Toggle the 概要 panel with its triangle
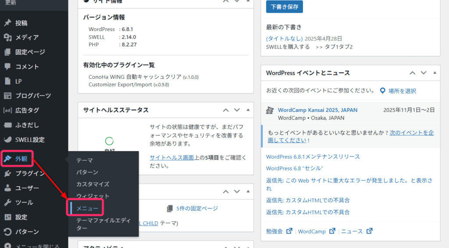The image size is (449, 248). tap(248, 191)
